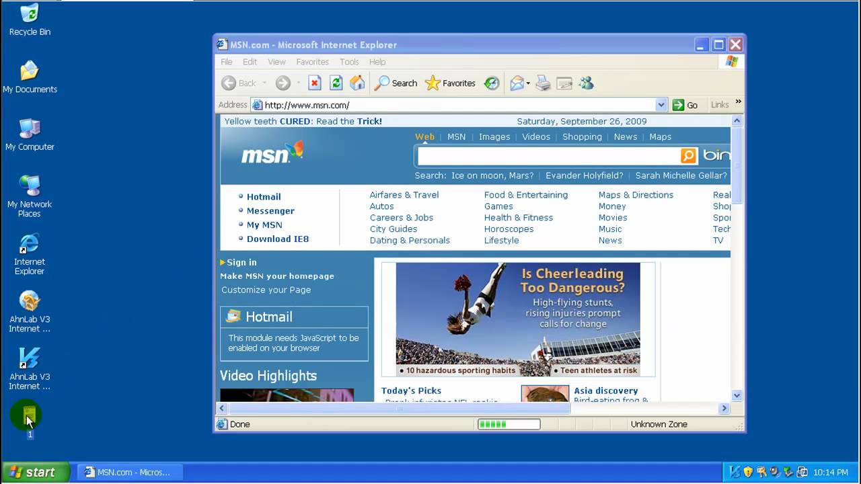Expand the Links toolbar chevron
This screenshot has width=861, height=484.
[738, 102]
